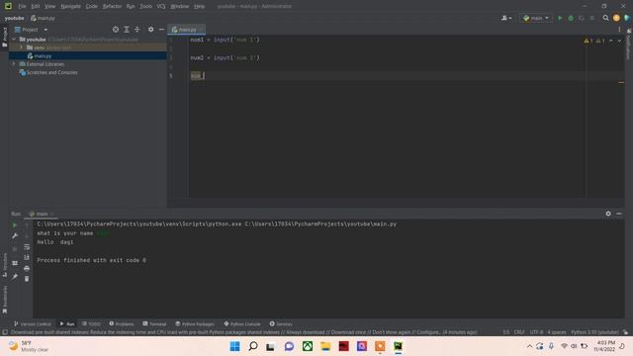Hide the Project panel with minus icon
The image size is (633, 356).
(x=161, y=30)
